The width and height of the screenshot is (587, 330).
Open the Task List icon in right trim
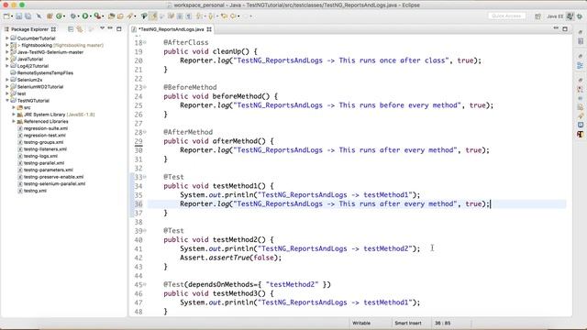[581, 41]
